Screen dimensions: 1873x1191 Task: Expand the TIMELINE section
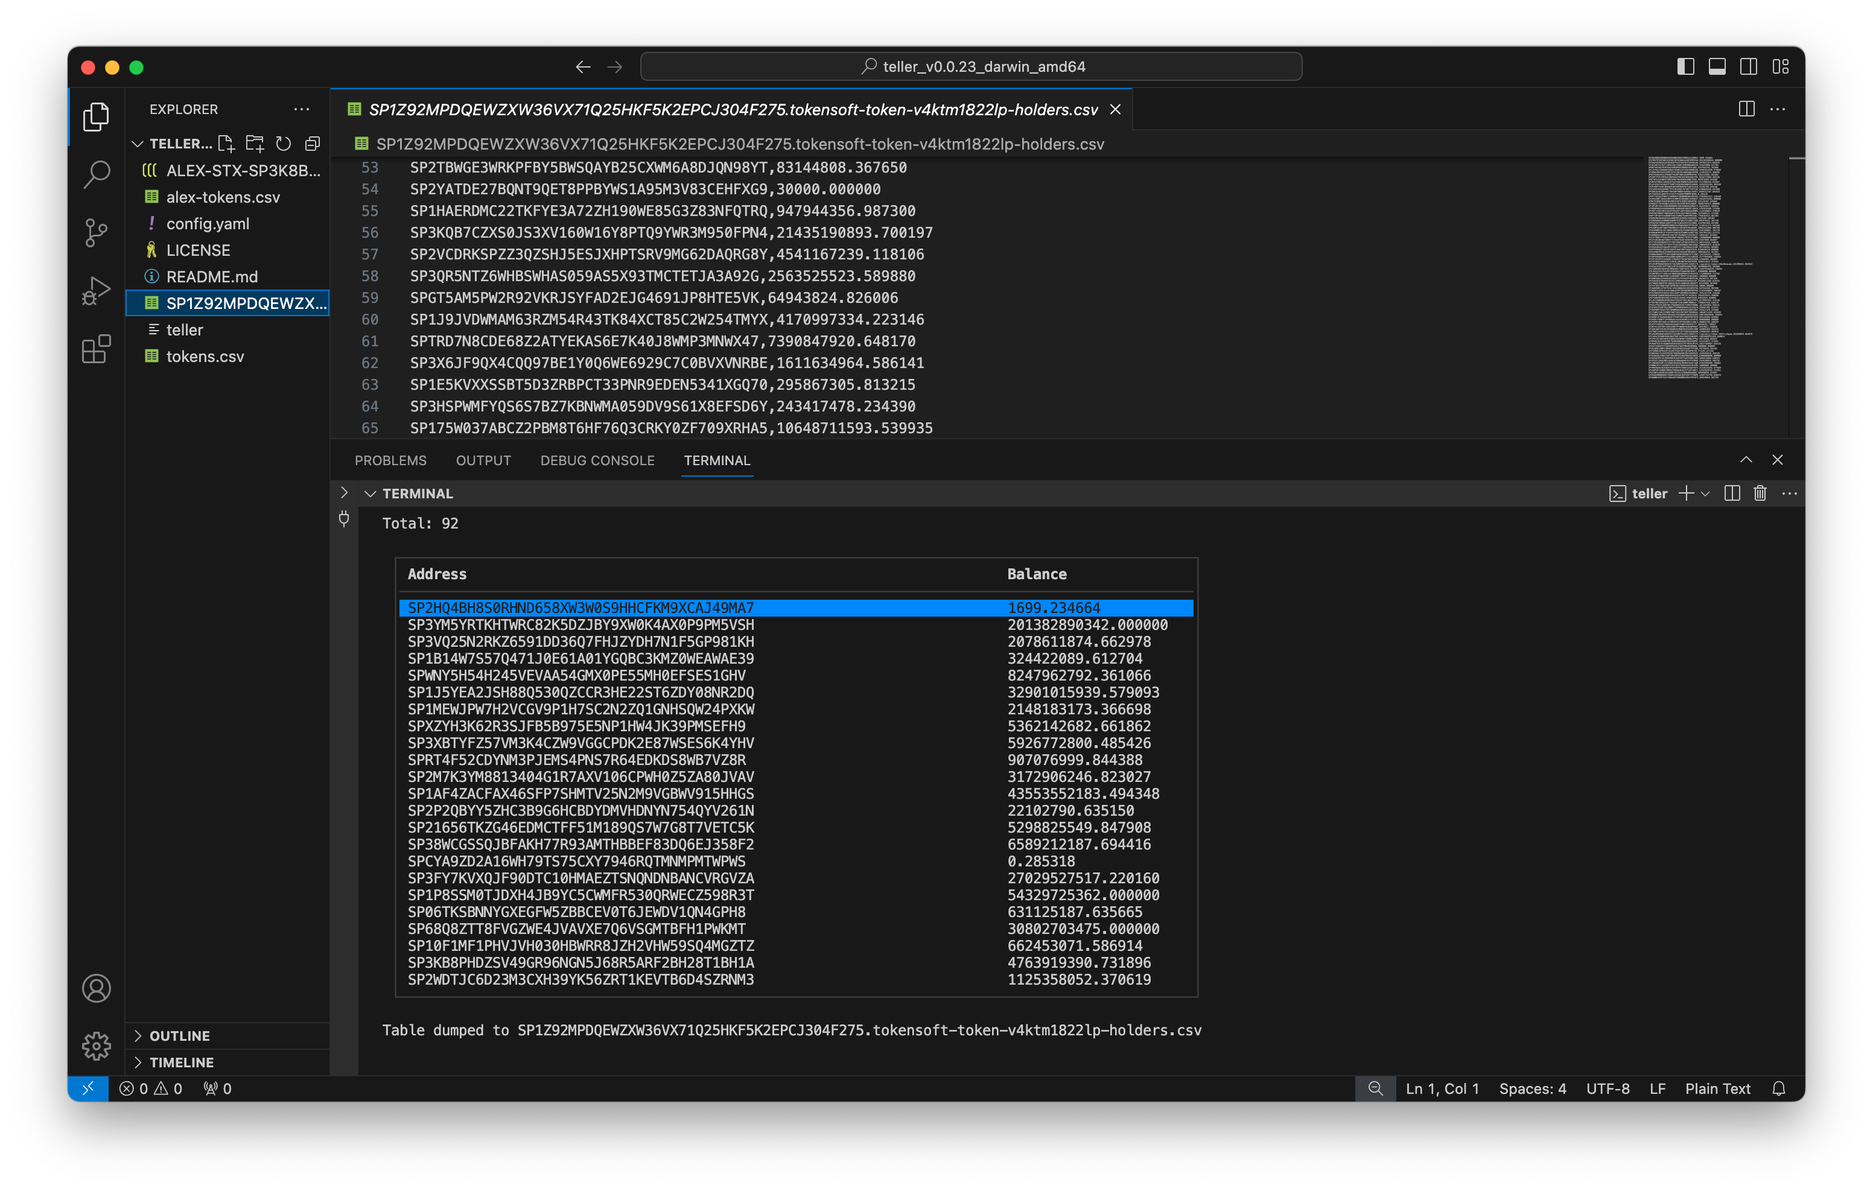pos(181,1062)
